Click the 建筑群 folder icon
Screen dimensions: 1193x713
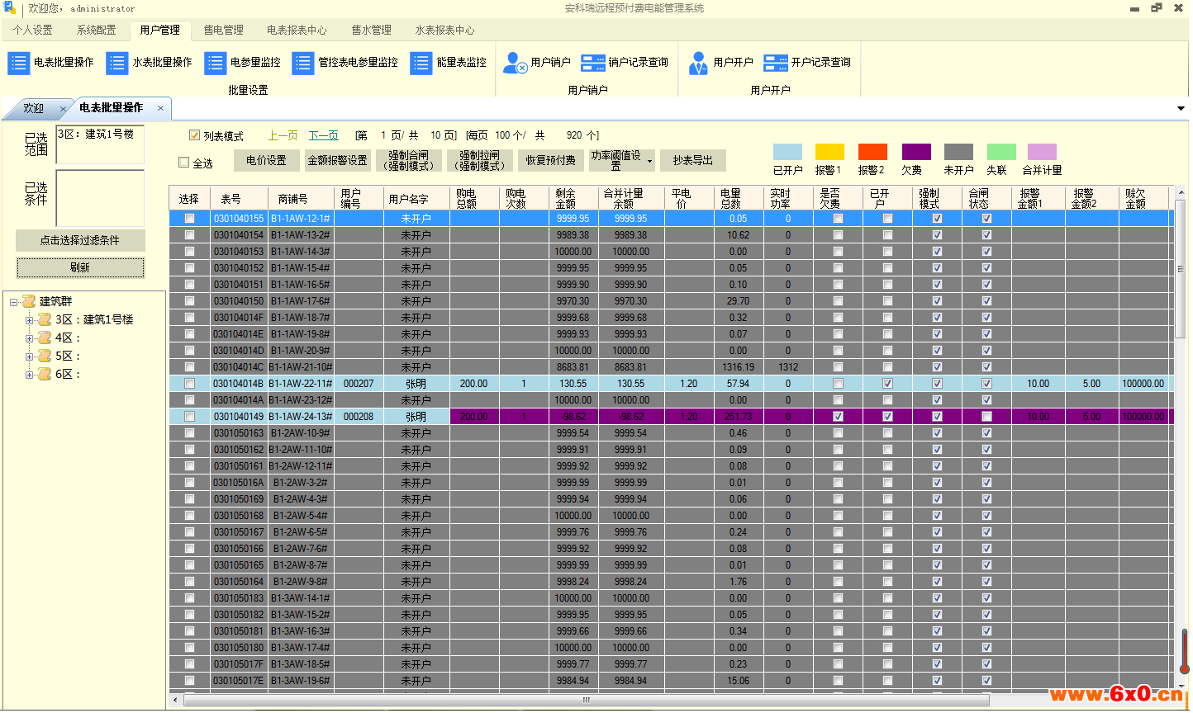pos(29,301)
